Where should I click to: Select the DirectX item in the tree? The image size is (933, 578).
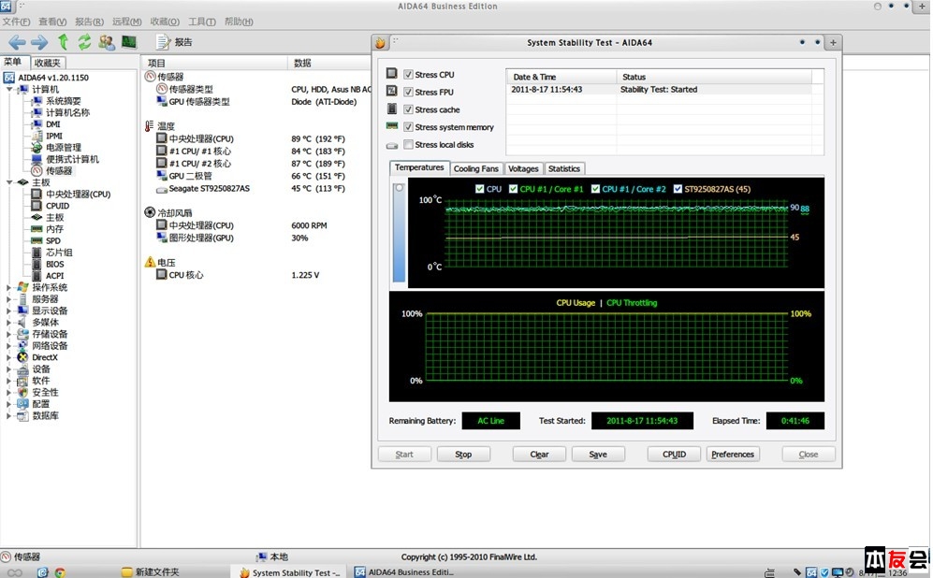(44, 357)
